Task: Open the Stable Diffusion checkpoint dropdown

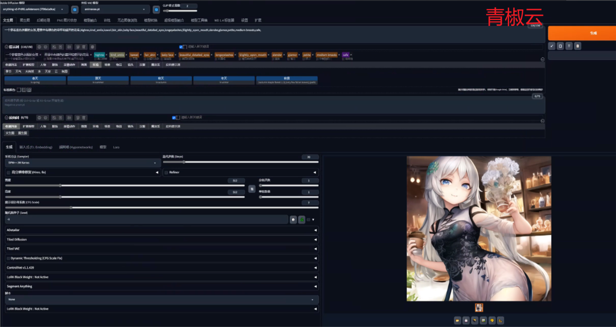Action: [x=34, y=9]
